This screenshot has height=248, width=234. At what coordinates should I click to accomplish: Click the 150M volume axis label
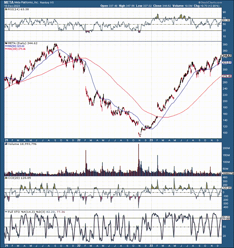pos(226,155)
